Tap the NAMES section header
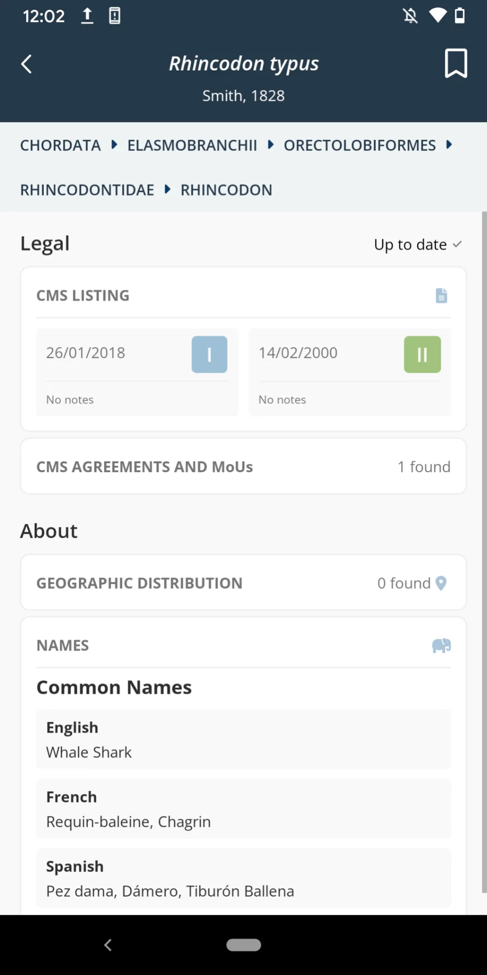The width and height of the screenshot is (487, 975). (x=63, y=646)
